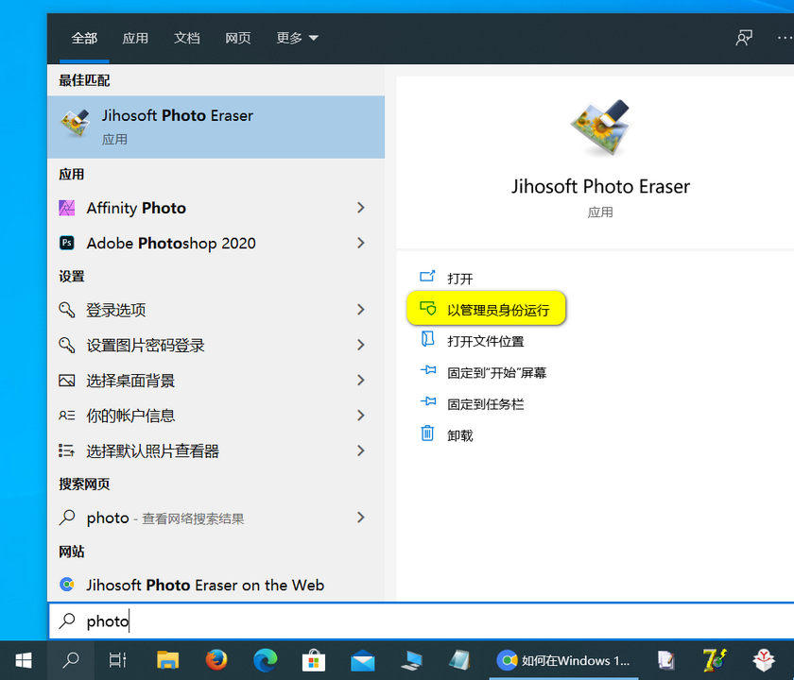
Task: Click the large Jihosoft Photo Eraser preview icon
Action: (x=600, y=127)
